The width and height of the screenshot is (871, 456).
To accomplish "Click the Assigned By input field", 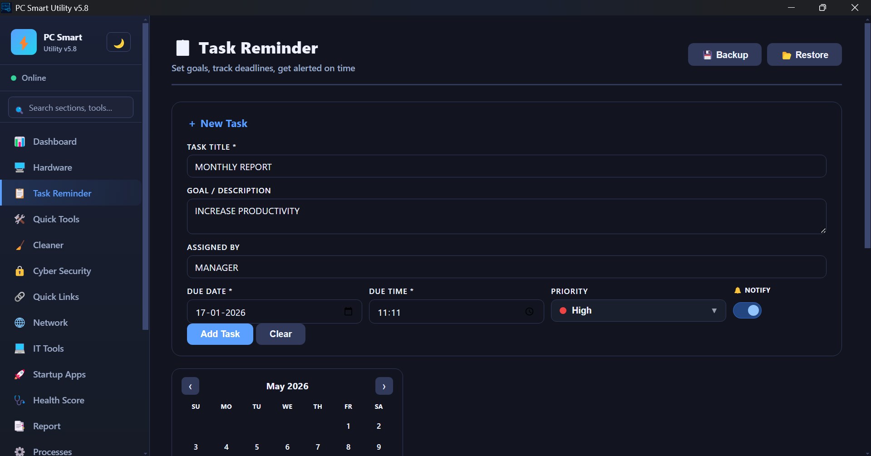I will point(507,267).
